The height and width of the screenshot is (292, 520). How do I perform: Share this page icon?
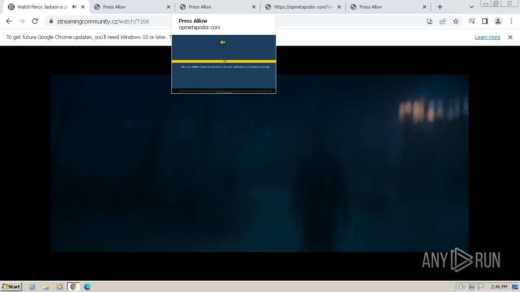(x=443, y=21)
